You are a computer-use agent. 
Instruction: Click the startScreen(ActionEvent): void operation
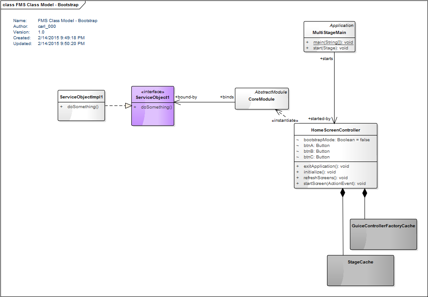tap(335, 183)
